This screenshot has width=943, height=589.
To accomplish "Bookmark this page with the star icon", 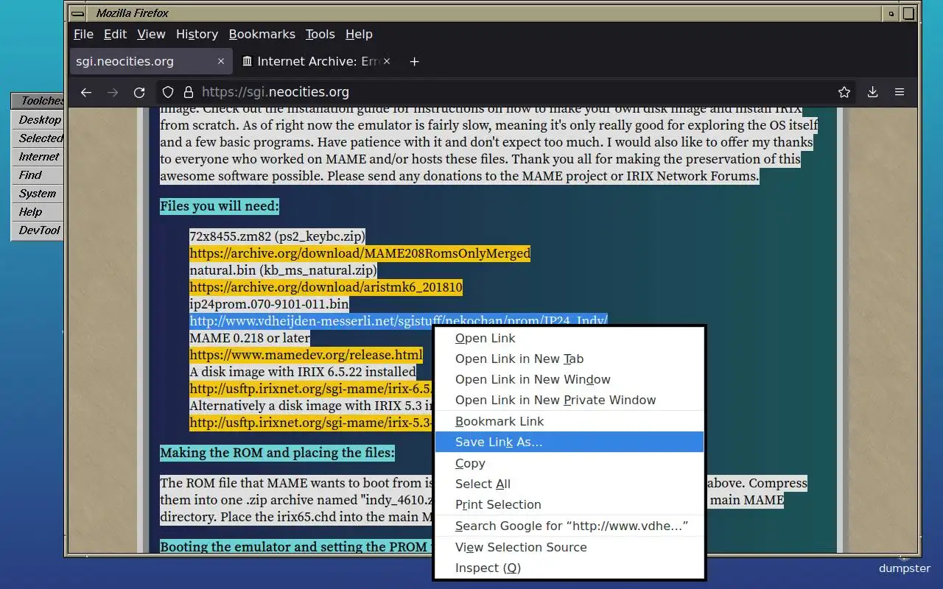I will click(x=844, y=93).
